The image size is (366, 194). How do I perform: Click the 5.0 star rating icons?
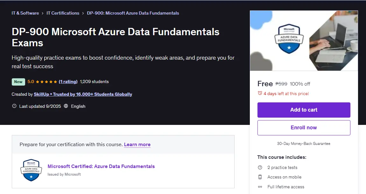point(46,82)
